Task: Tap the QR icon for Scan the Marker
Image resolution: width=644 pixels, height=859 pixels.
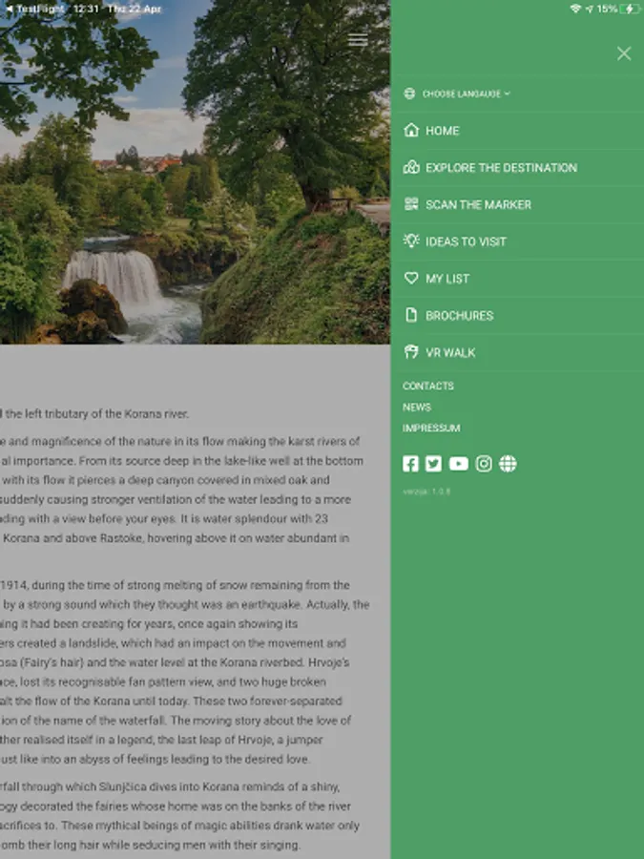Action: click(x=410, y=204)
